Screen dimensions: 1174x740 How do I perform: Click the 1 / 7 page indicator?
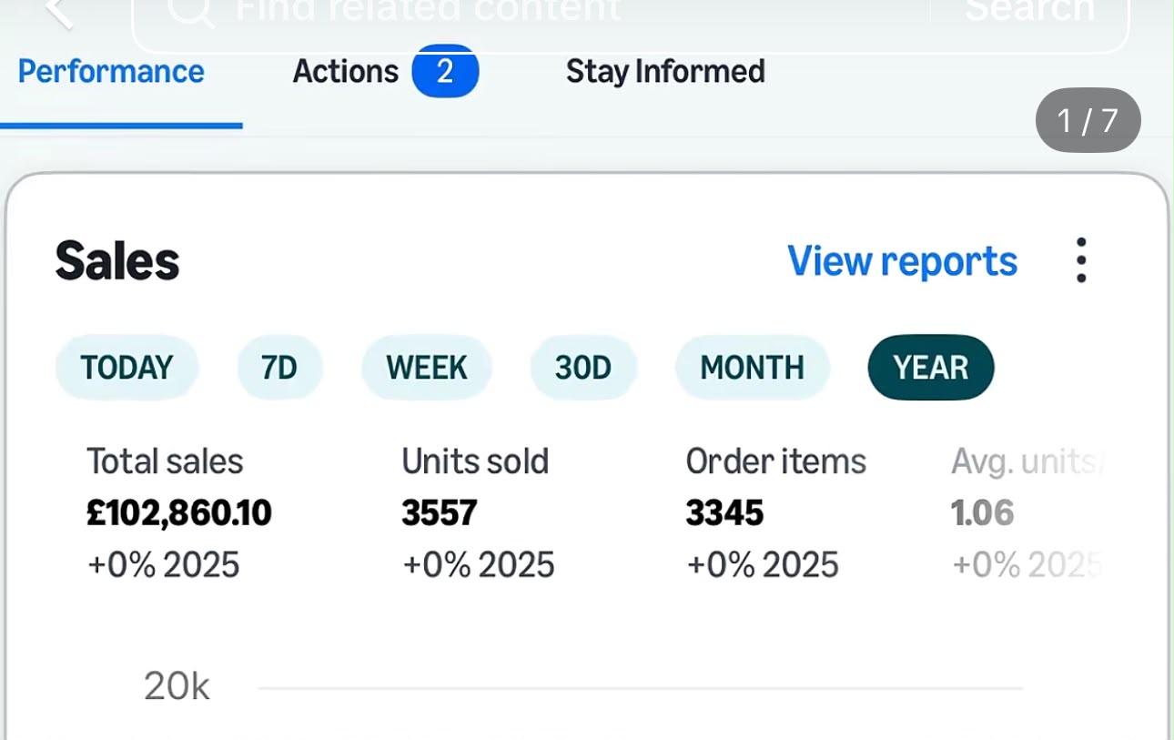click(1088, 120)
